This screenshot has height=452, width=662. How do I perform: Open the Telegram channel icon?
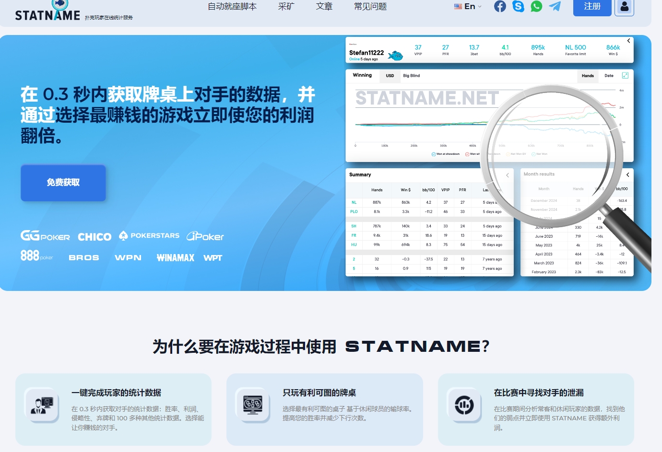(x=555, y=6)
